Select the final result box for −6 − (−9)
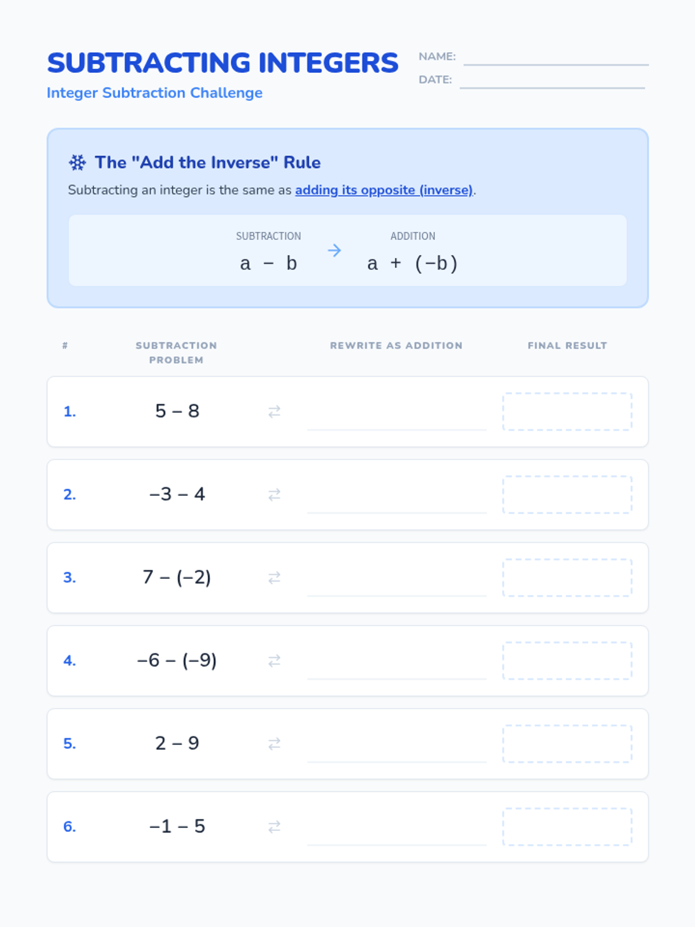 567,660
